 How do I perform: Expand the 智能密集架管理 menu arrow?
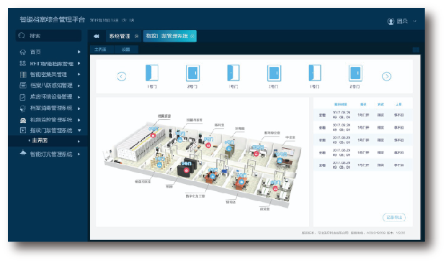[x=79, y=74]
